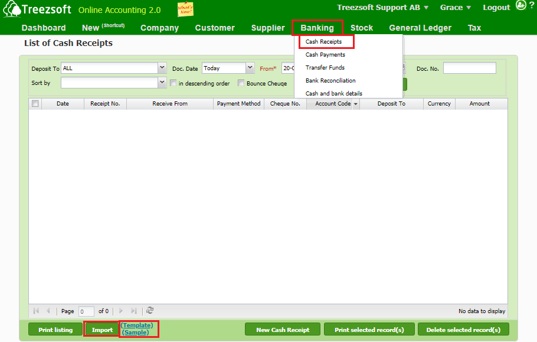Viewport: 537px width, 342px height.
Task: Click the Treezsoft tree logo
Action: pyautogui.click(x=12, y=10)
